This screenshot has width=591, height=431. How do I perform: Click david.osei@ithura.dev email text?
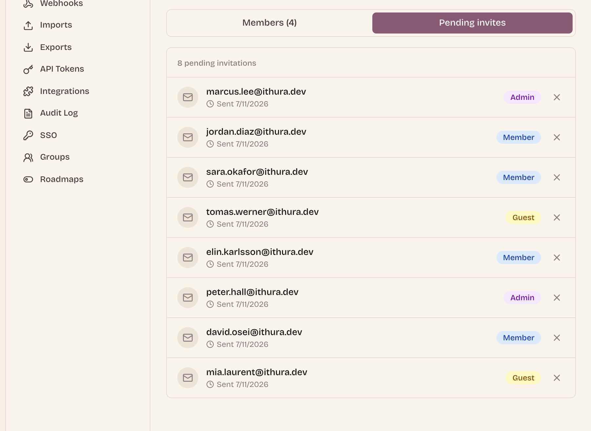[x=254, y=332]
